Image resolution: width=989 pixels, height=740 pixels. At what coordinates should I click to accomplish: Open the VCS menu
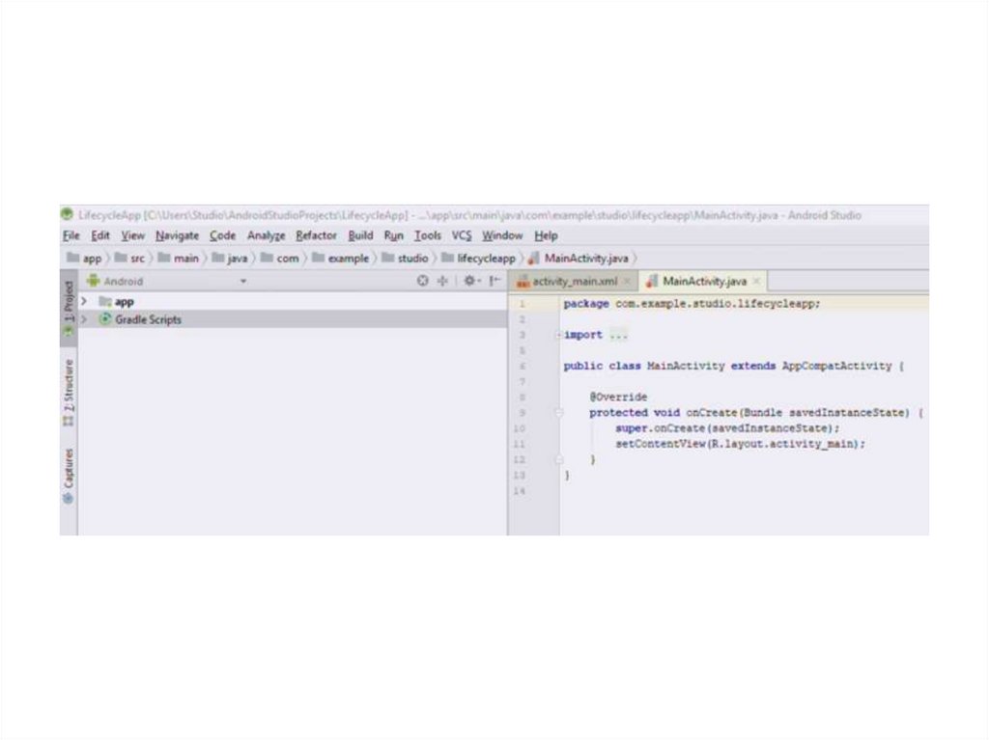tap(462, 235)
